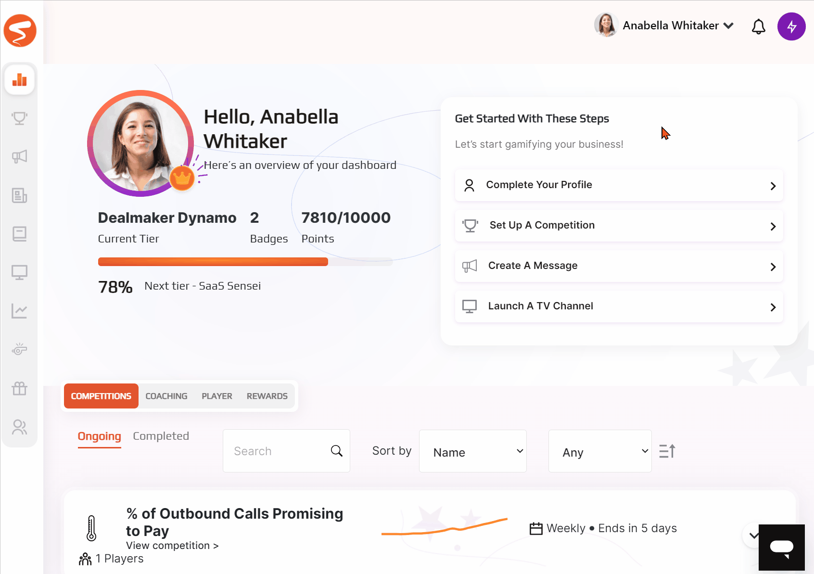
Task: Open the users sidebar icon
Action: coord(19,427)
